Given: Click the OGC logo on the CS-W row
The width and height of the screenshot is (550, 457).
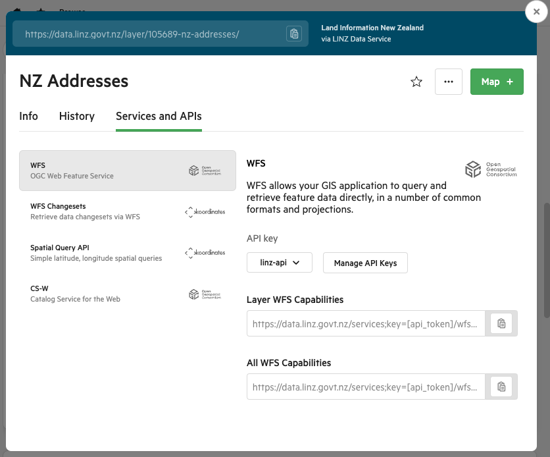Looking at the screenshot, I should (205, 294).
